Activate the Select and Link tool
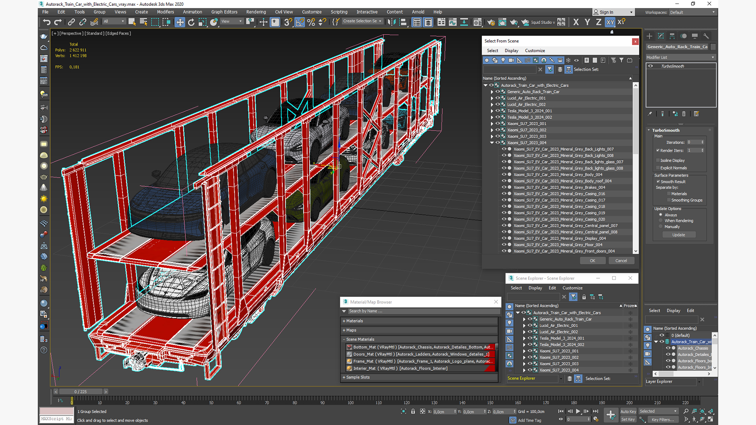The image size is (756, 425). [71, 22]
